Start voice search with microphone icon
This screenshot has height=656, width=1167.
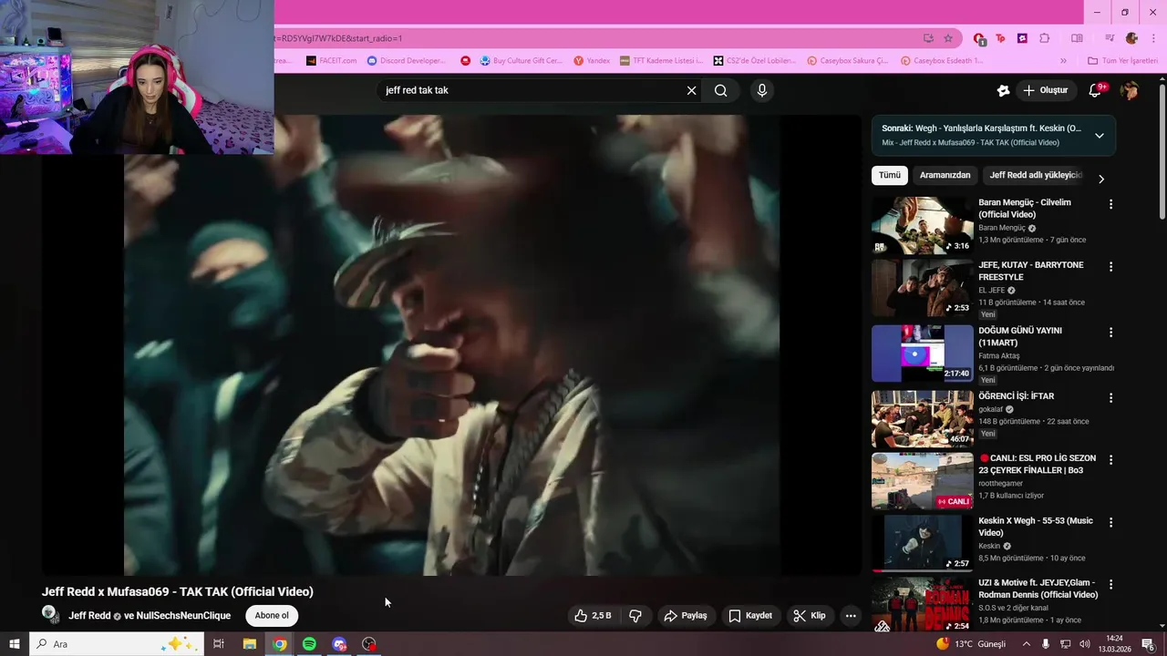pos(762,90)
